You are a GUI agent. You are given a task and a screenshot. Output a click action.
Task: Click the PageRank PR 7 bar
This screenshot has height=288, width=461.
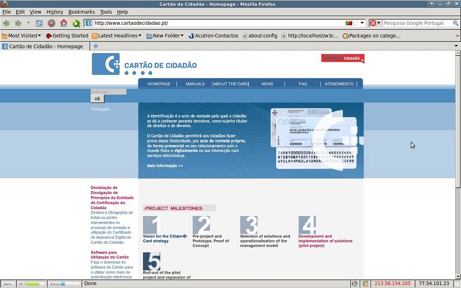pos(31,284)
